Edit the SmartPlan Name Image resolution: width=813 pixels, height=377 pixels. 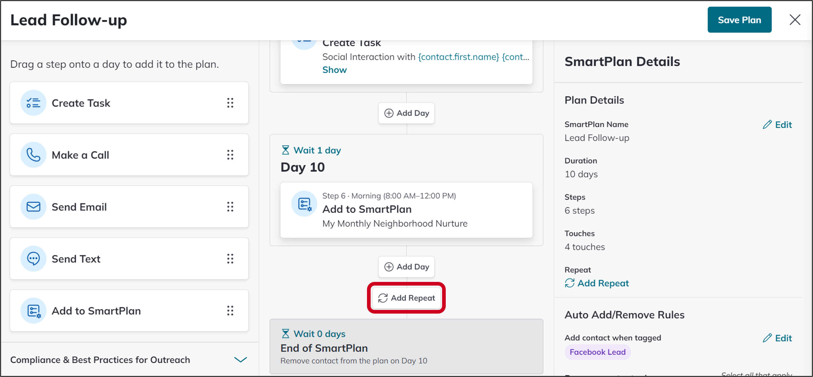point(777,125)
